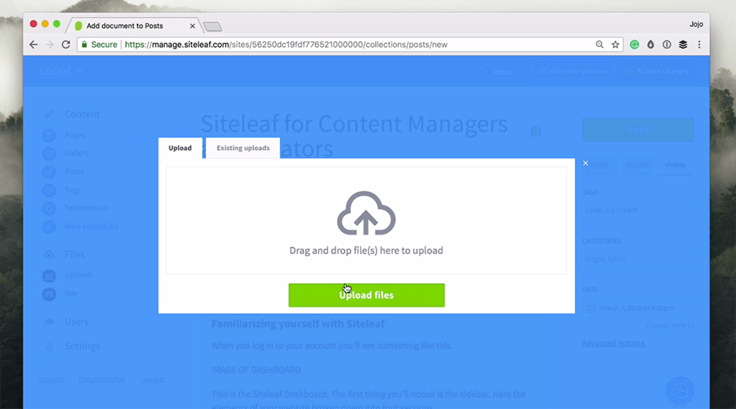Select the Upload tab
Viewport: 736px width, 409px height.
click(x=180, y=148)
